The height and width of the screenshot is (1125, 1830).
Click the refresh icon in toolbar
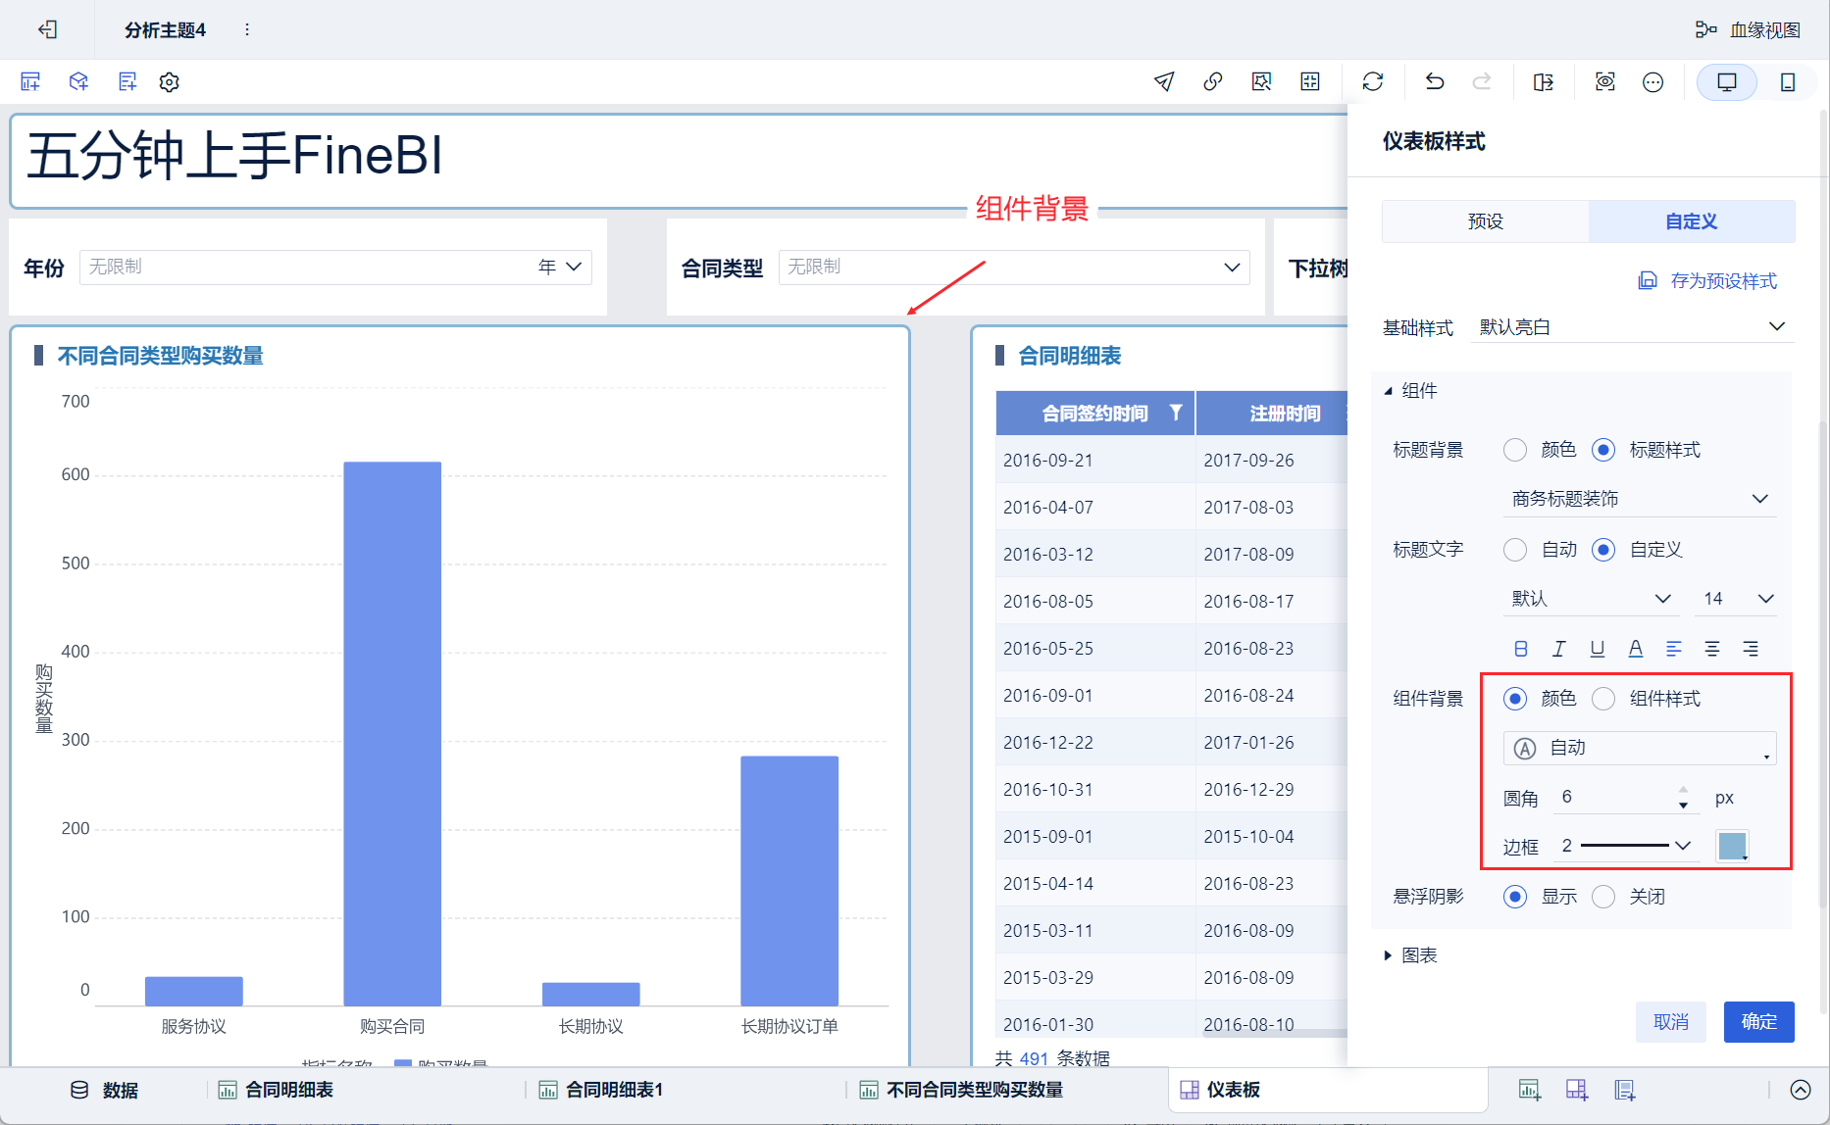pos(1373,81)
